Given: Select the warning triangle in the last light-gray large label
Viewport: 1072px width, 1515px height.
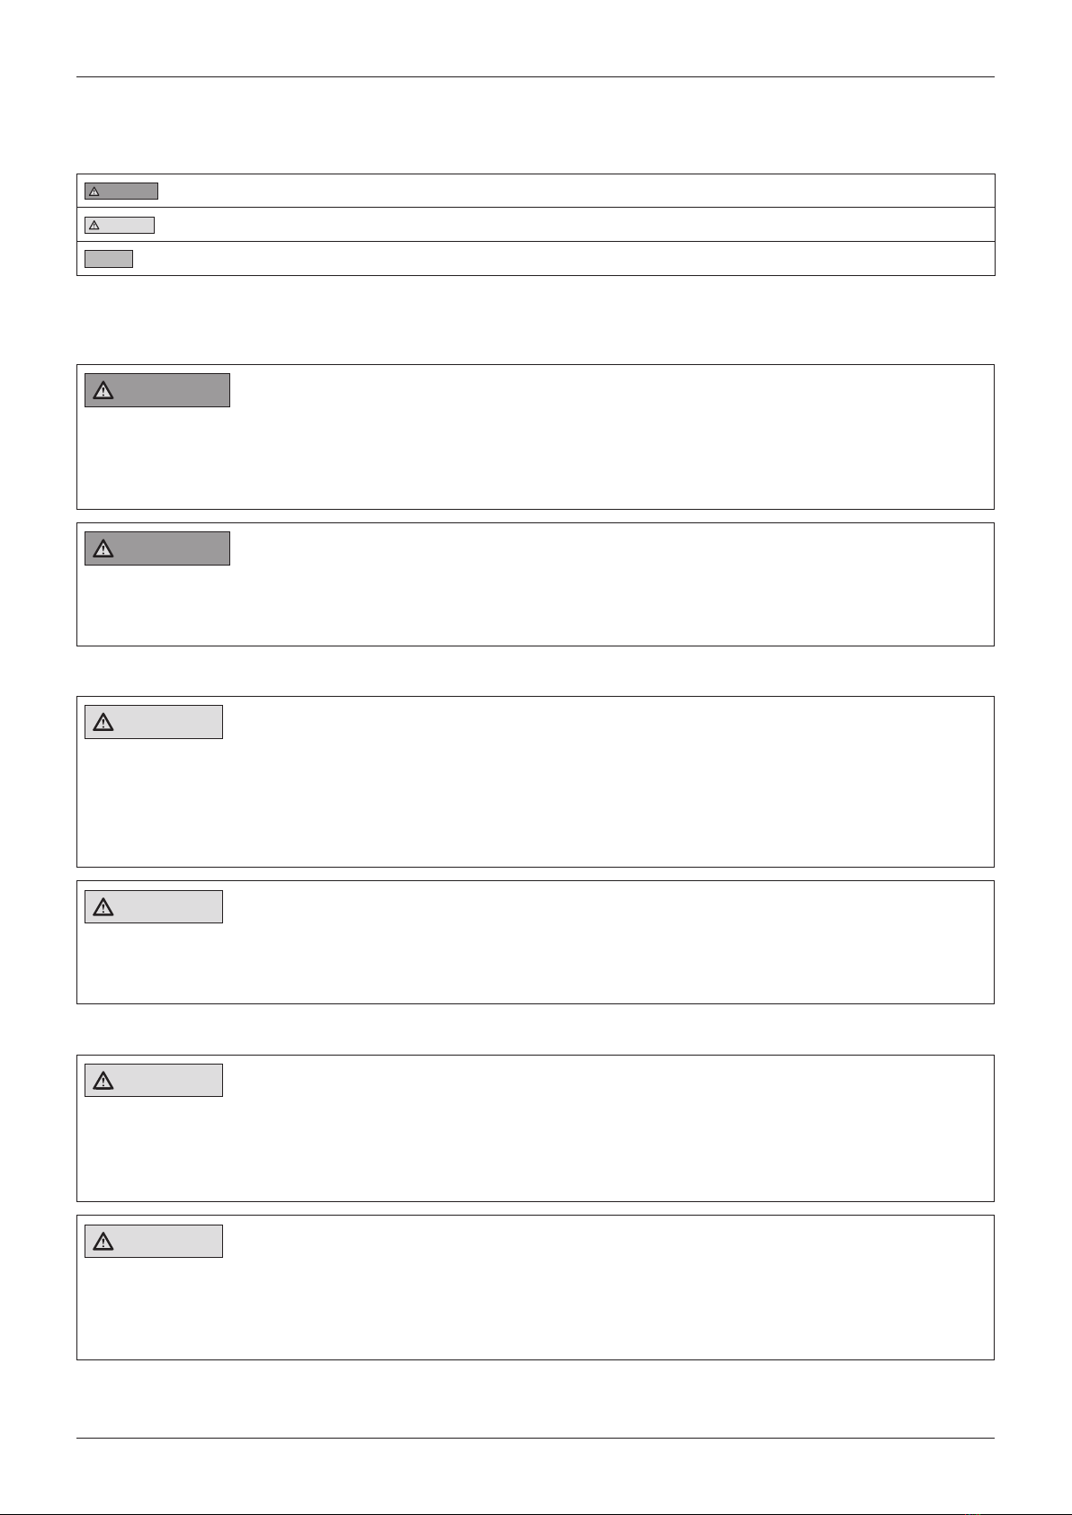Looking at the screenshot, I should click(x=103, y=1242).
